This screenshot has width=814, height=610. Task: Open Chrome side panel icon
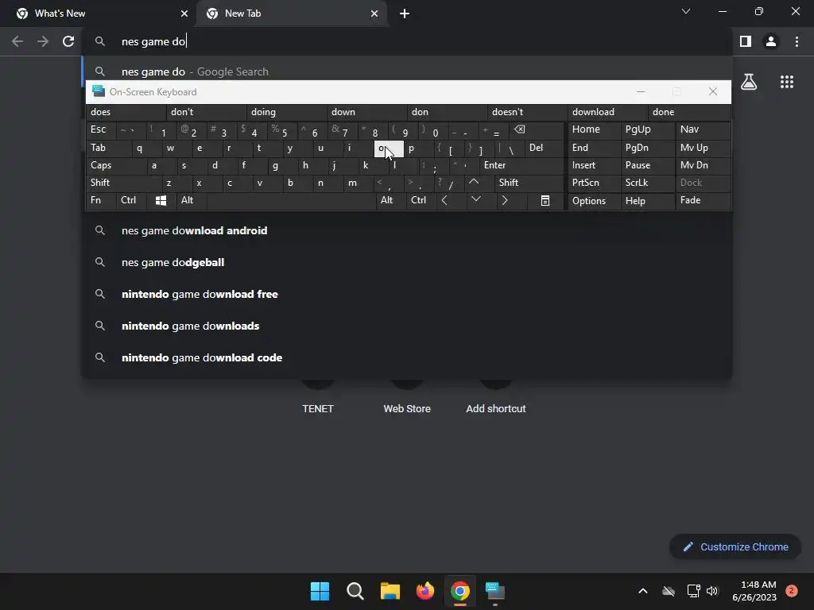click(746, 41)
